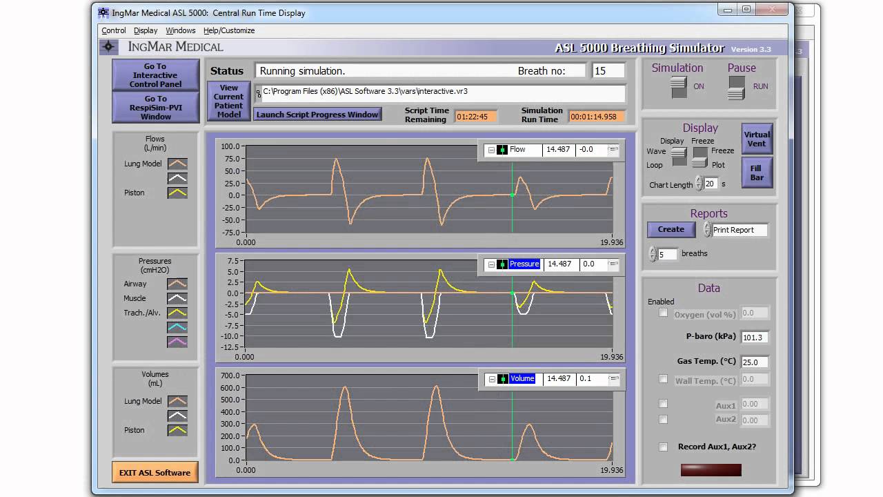Toggle the Simulation ON switch
The height and width of the screenshot is (497, 883).
(679, 87)
